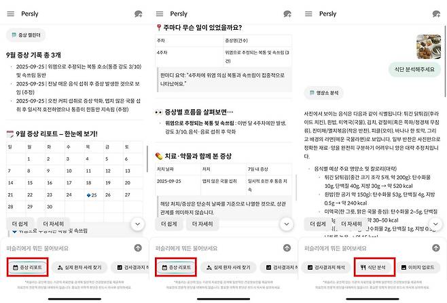The image size is (447, 303).
Task: Focus message input field in left screen
Action: 69,248
